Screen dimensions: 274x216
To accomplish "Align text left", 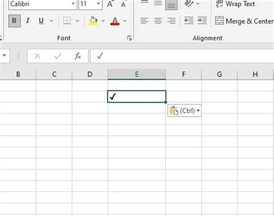I will click(x=145, y=21).
